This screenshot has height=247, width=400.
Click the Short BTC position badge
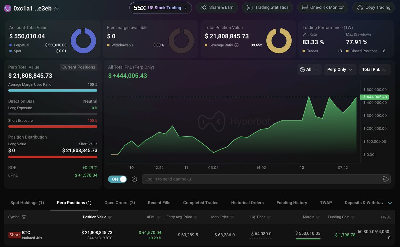pyautogui.click(x=15, y=235)
